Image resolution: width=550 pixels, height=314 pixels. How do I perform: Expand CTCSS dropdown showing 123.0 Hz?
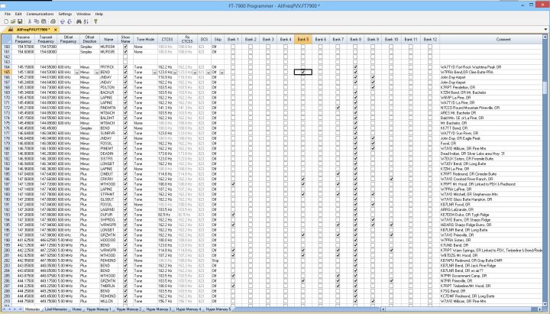[176, 71]
